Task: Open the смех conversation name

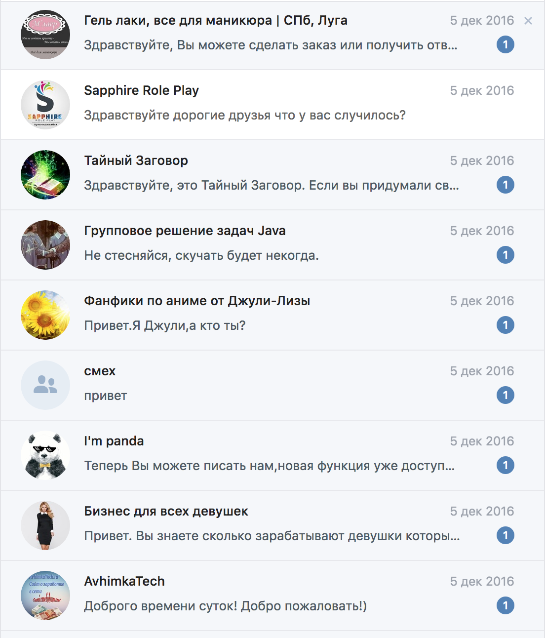Action: tap(100, 371)
